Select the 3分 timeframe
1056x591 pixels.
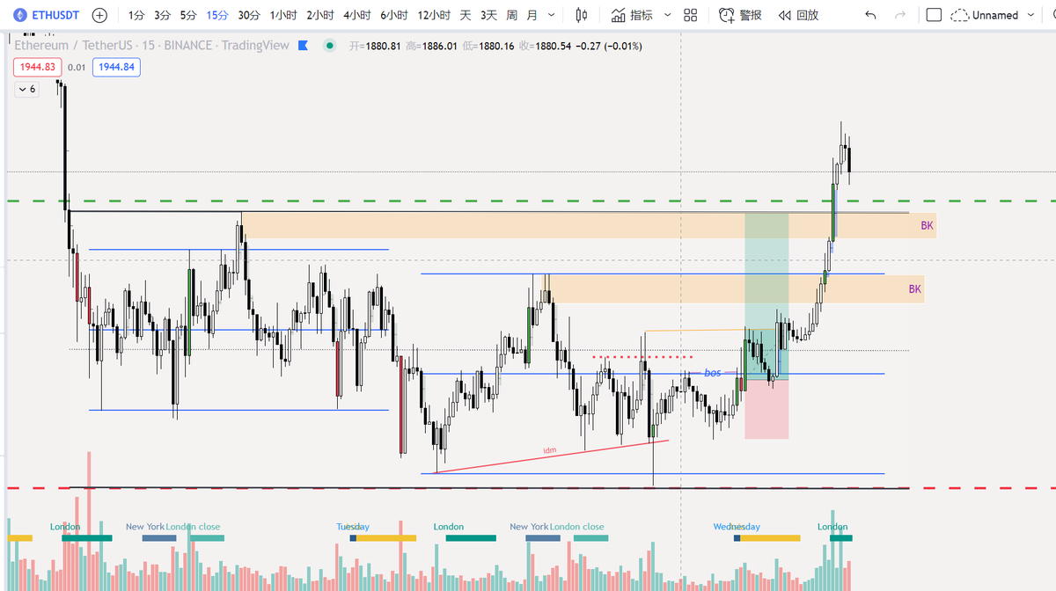tap(162, 15)
